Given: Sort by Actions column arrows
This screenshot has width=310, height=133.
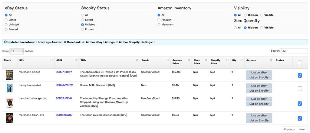Looking at the screenshot, I should [271, 60].
